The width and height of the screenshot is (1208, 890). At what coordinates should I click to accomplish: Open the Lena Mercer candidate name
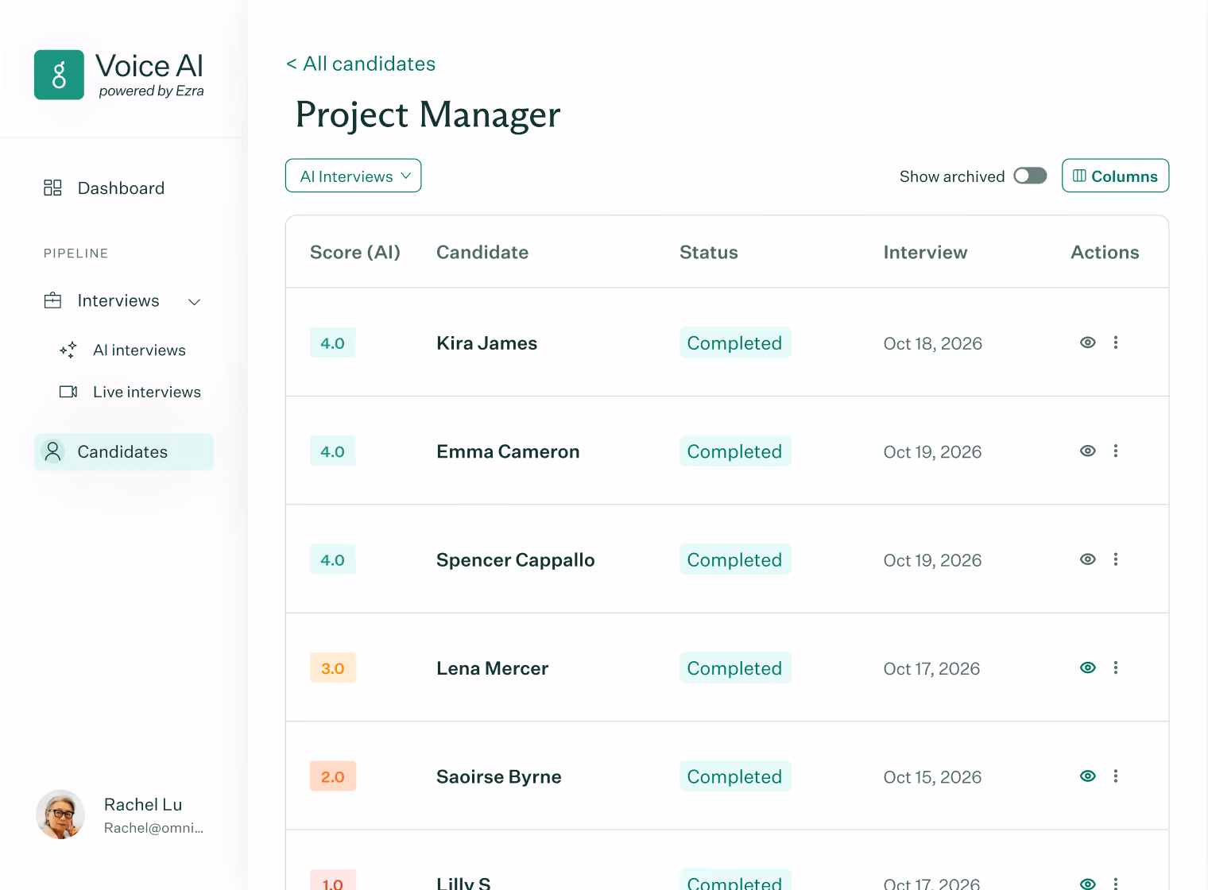(492, 668)
